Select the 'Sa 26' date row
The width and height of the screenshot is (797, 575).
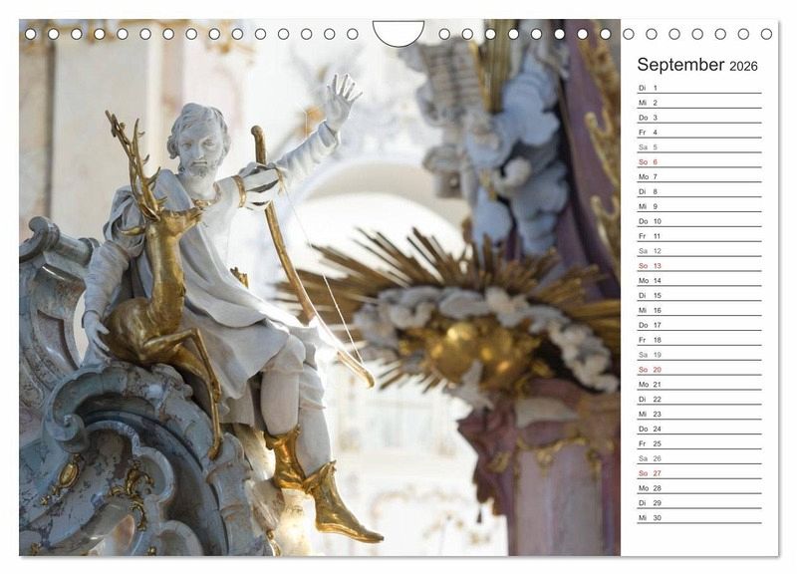(x=699, y=458)
